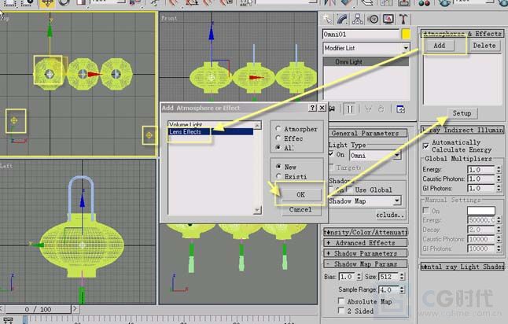Click the GI Photons multiplier spinner
The image size is (508, 324).
499,188
